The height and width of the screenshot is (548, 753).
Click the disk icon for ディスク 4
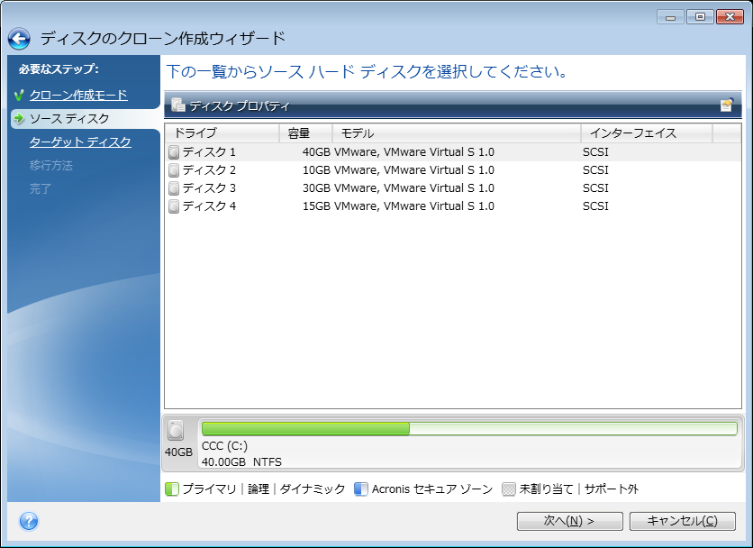[174, 206]
